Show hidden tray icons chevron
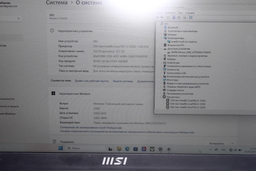 [x=210, y=150]
